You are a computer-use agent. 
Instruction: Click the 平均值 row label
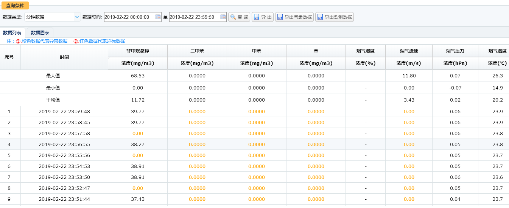(x=53, y=100)
